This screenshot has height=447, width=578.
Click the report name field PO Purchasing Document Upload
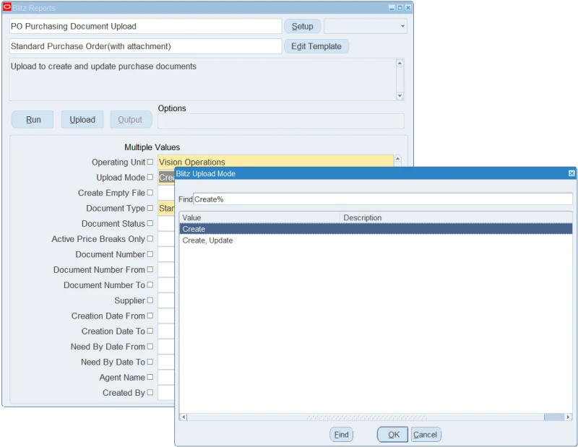[x=146, y=26]
